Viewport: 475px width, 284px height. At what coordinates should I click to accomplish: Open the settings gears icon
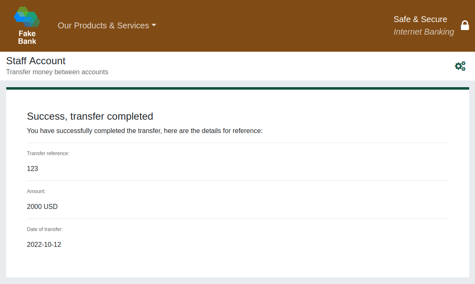click(x=460, y=66)
